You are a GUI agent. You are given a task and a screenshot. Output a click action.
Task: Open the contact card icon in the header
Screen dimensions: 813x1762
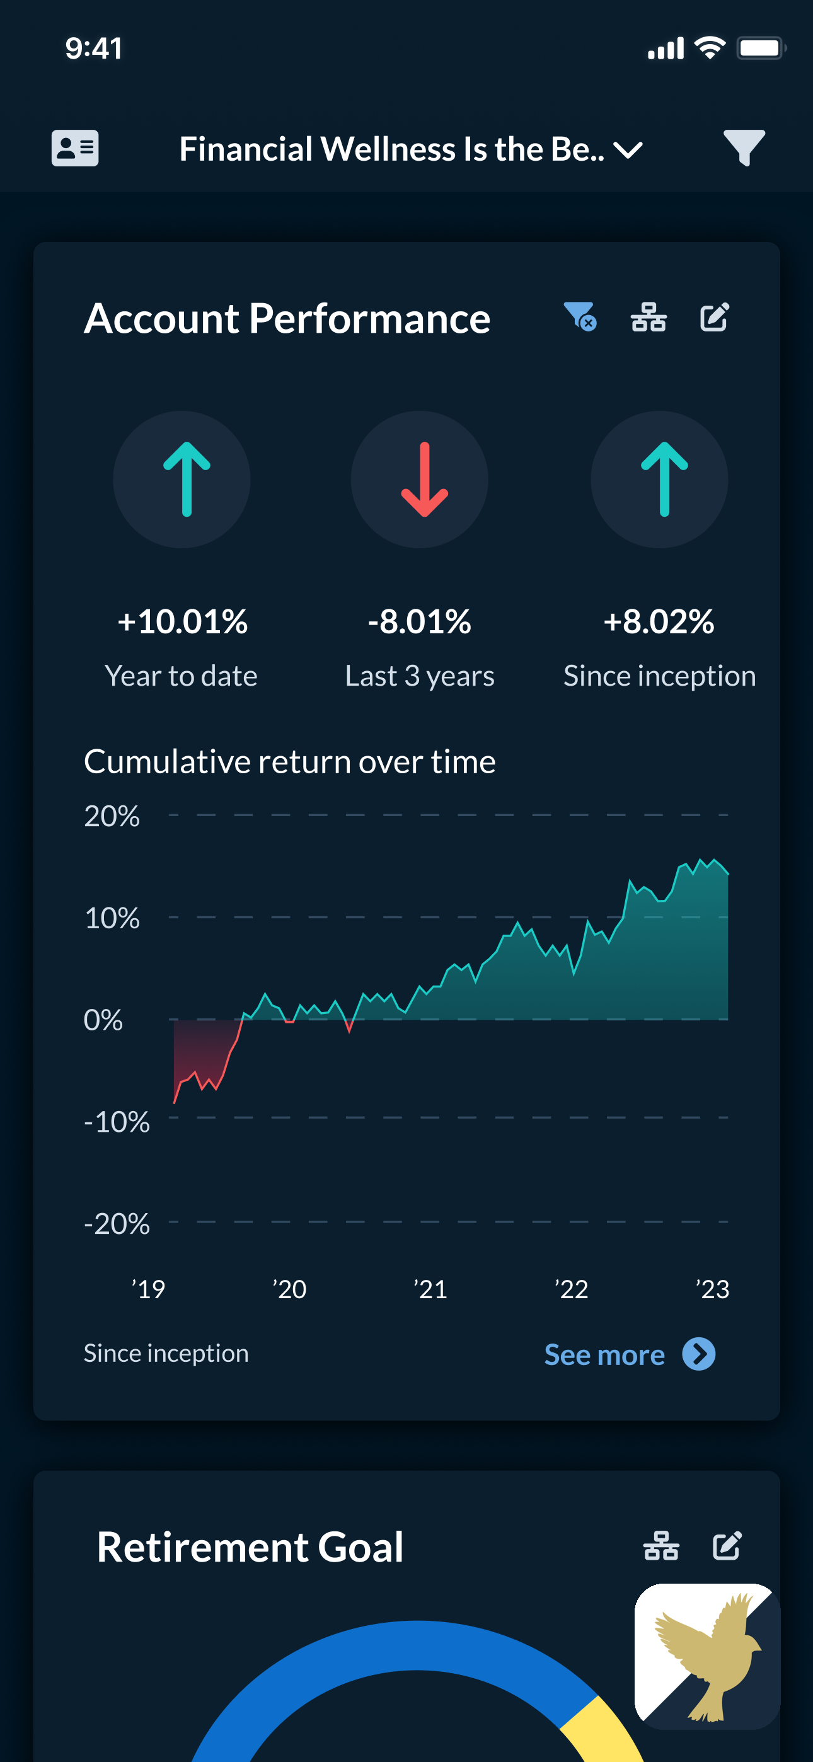[x=75, y=149]
